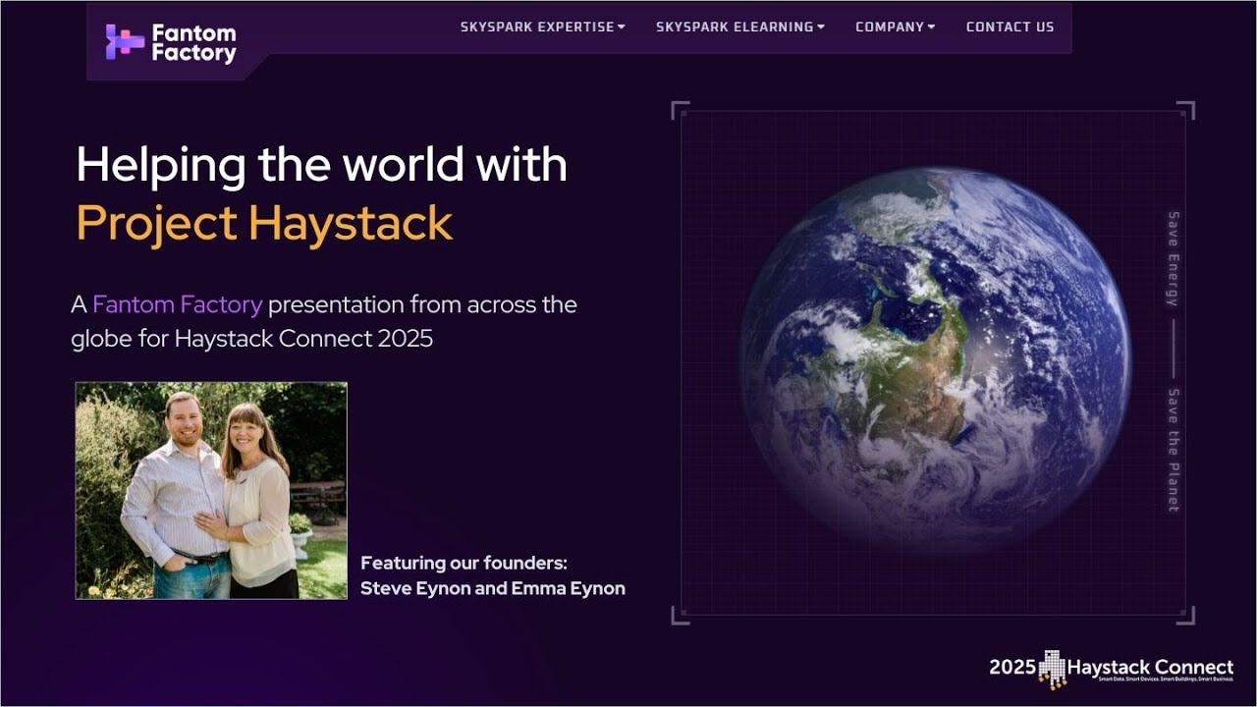The width and height of the screenshot is (1257, 707).
Task: Click the Fantom Factory logo icon
Action: 125,42
